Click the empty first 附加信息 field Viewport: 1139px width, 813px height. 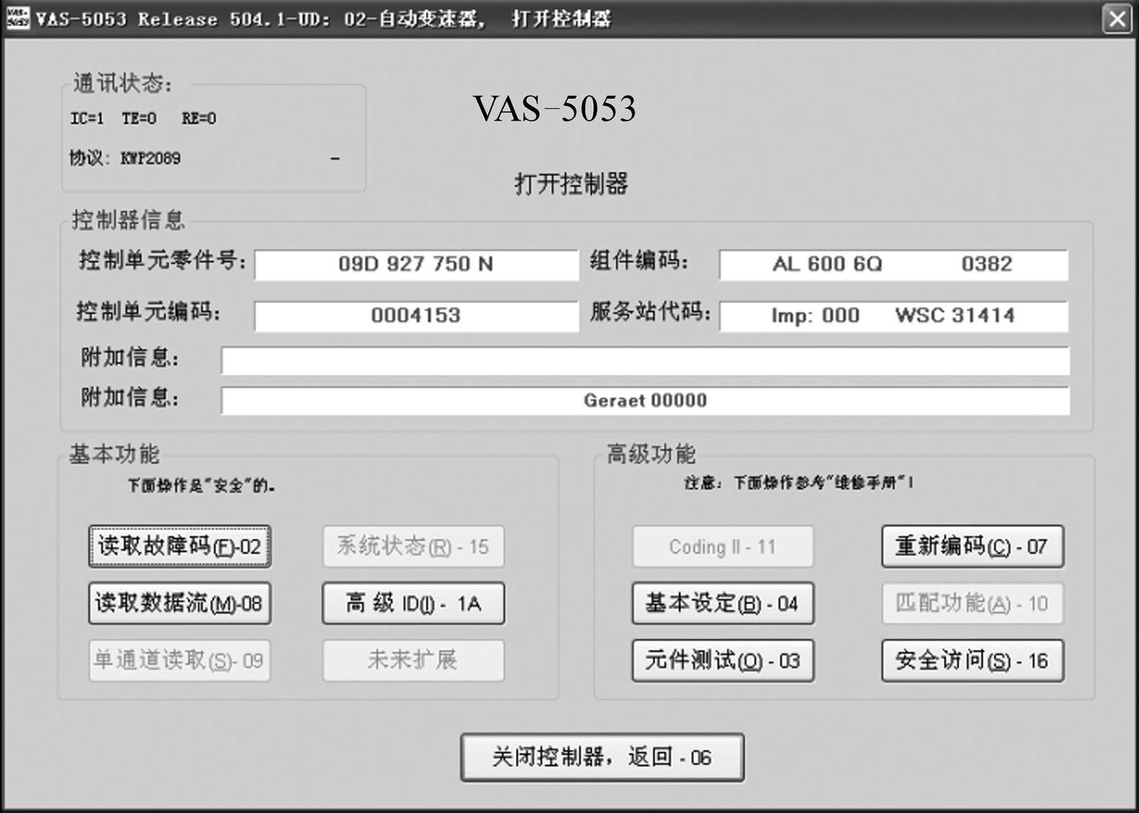645,361
